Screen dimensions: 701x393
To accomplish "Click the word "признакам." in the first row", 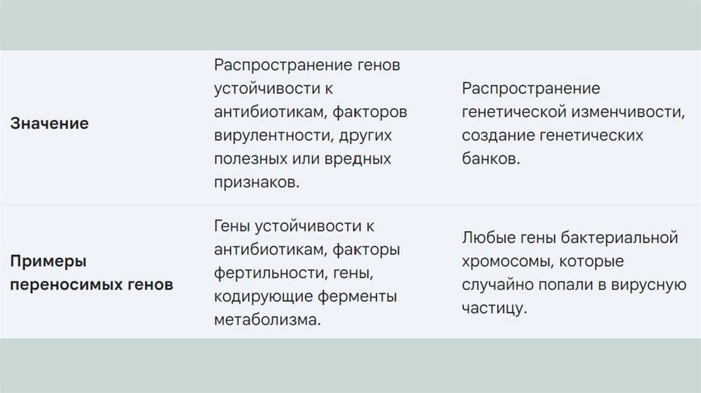I will [256, 181].
